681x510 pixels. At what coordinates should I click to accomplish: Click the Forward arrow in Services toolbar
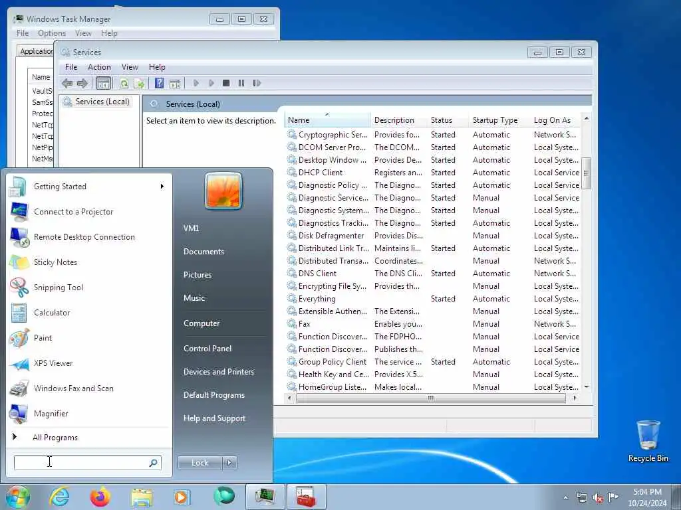coord(82,83)
